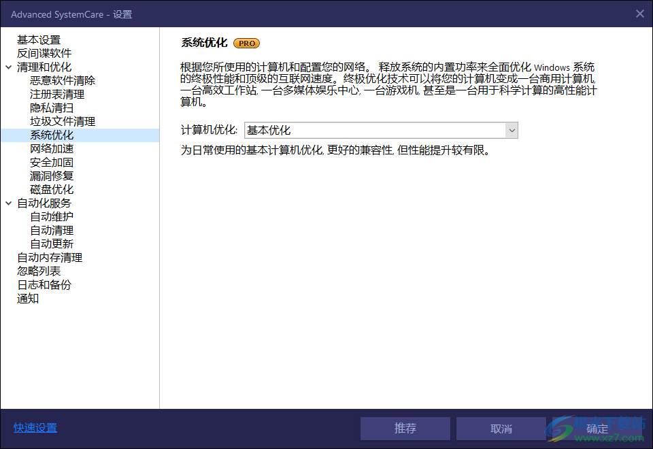Screen dimensions: 653x449
Task: Select 反间谍软件 in the settings tree
Action: [x=44, y=53]
